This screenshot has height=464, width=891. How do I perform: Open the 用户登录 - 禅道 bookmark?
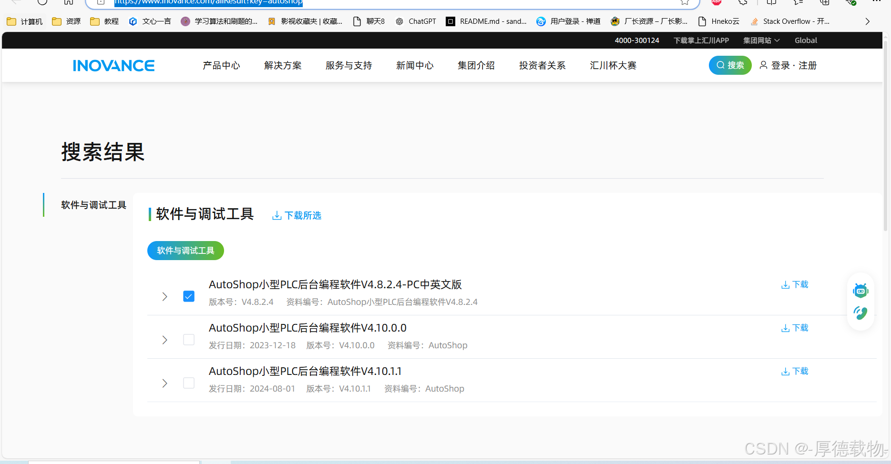click(568, 21)
